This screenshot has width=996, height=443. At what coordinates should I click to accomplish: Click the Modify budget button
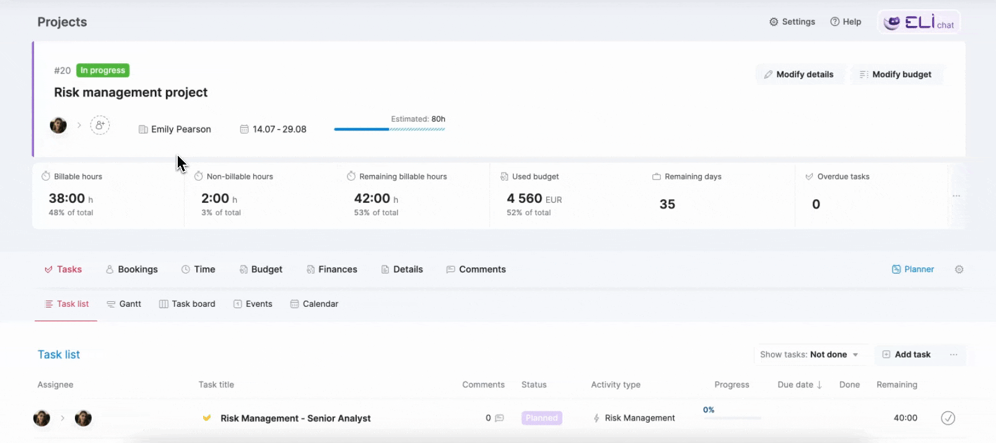(x=896, y=74)
